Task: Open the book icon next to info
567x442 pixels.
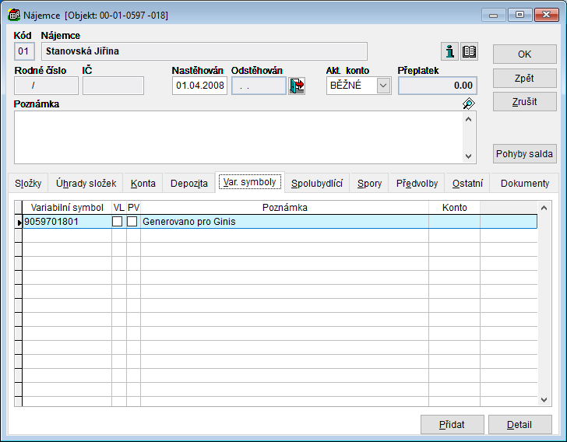Action: [x=469, y=52]
